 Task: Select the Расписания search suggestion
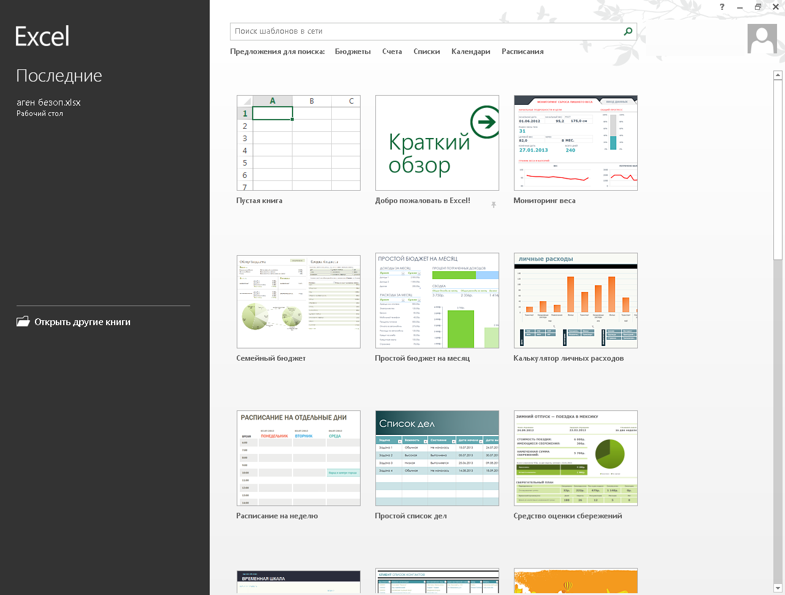point(523,52)
